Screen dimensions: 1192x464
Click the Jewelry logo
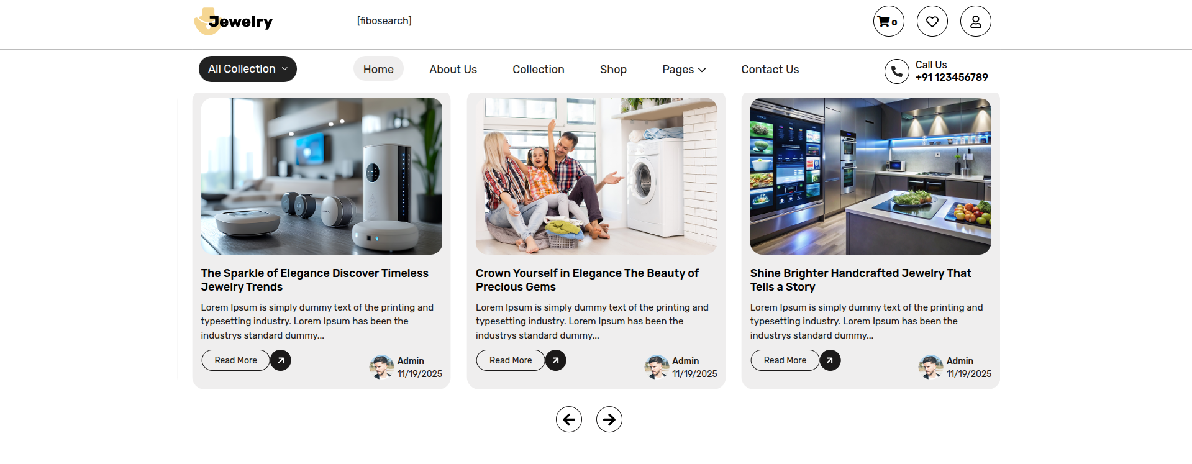[234, 22]
